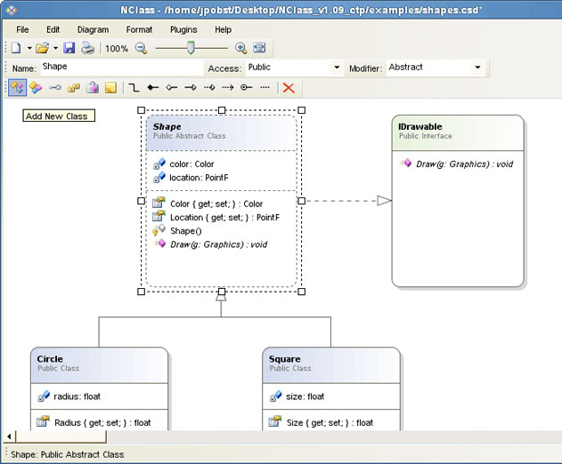Expand the Open file dropdown arrow
The height and width of the screenshot is (464, 562).
[55, 48]
